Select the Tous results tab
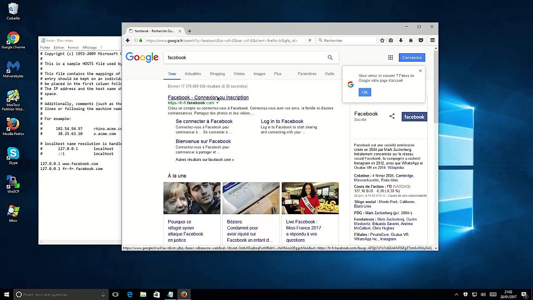Viewport: 533px width, 300px height. [x=172, y=74]
